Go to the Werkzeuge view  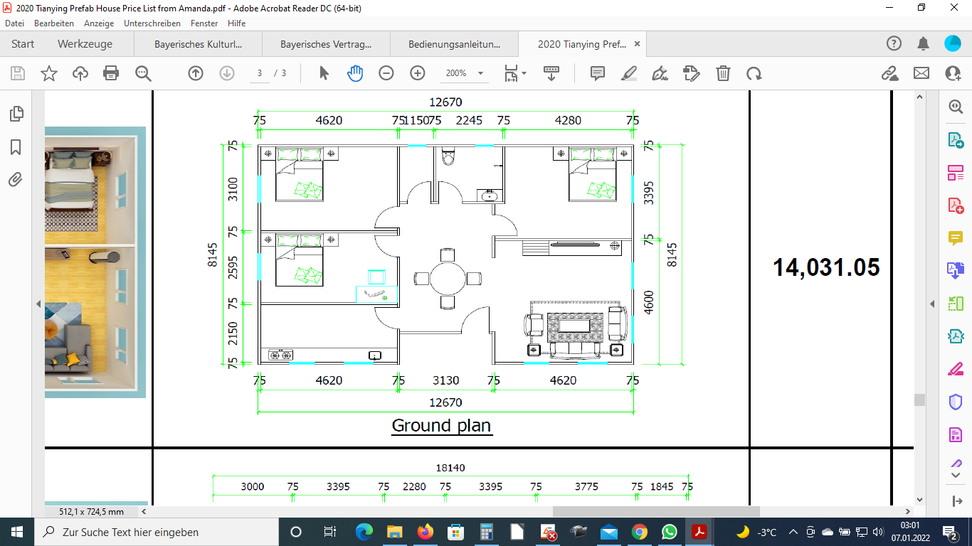[85, 44]
